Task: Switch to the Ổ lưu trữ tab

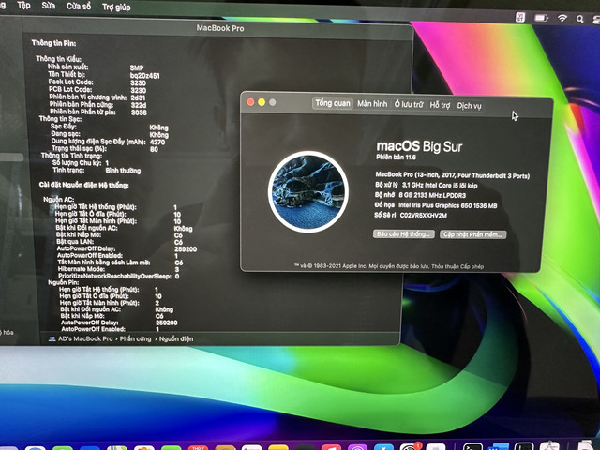Action: (x=409, y=104)
